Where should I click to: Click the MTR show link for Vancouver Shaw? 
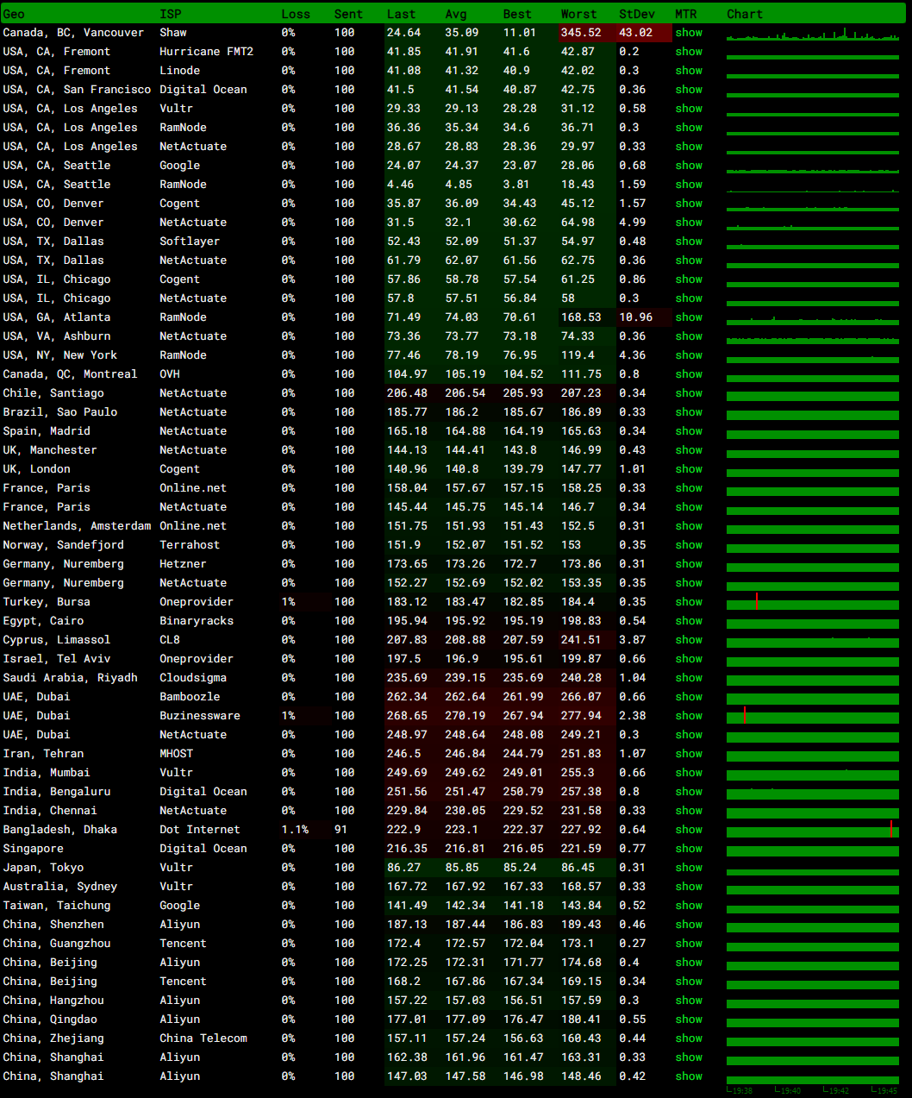pos(688,33)
